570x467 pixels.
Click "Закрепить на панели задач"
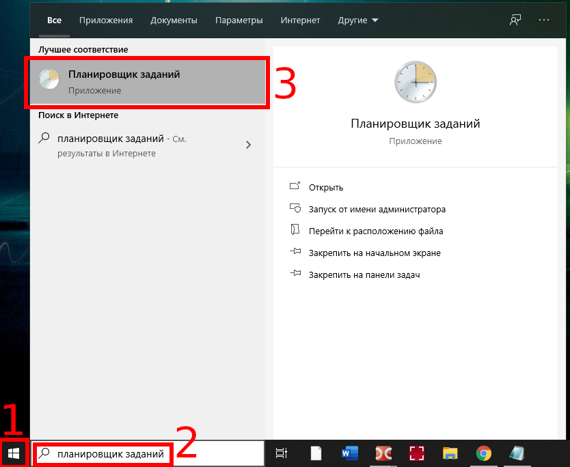tap(364, 274)
